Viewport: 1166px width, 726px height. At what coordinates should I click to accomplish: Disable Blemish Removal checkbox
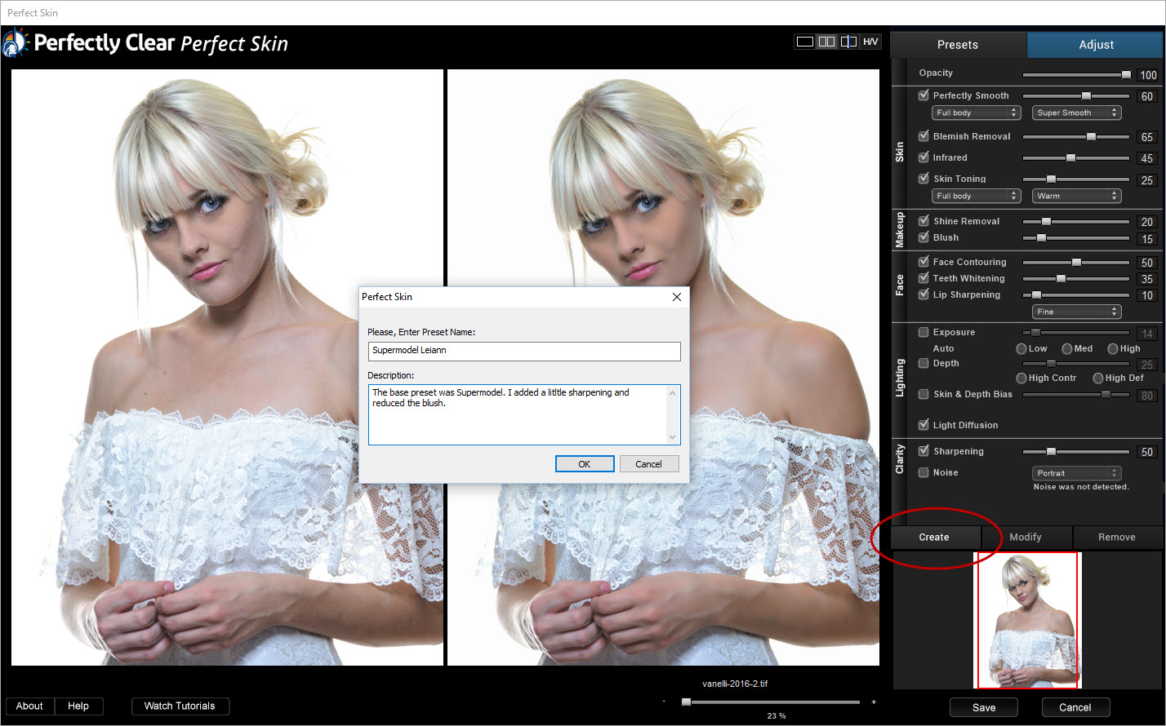923,136
